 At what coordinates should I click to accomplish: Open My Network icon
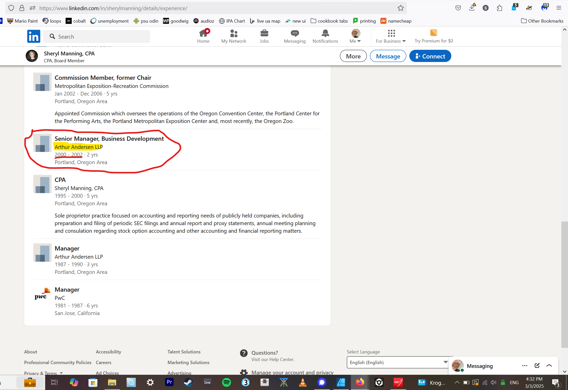click(x=234, y=36)
